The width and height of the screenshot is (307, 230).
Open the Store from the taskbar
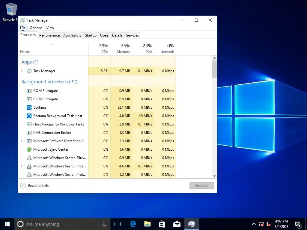(x=162, y=224)
